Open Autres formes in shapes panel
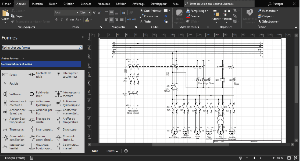Viewport: 300px width, 161px height. 12,59
